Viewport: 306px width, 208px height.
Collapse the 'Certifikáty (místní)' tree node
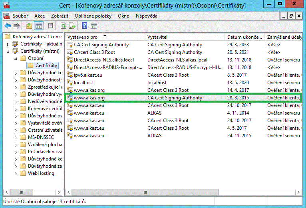pyautogui.click(x=8, y=51)
